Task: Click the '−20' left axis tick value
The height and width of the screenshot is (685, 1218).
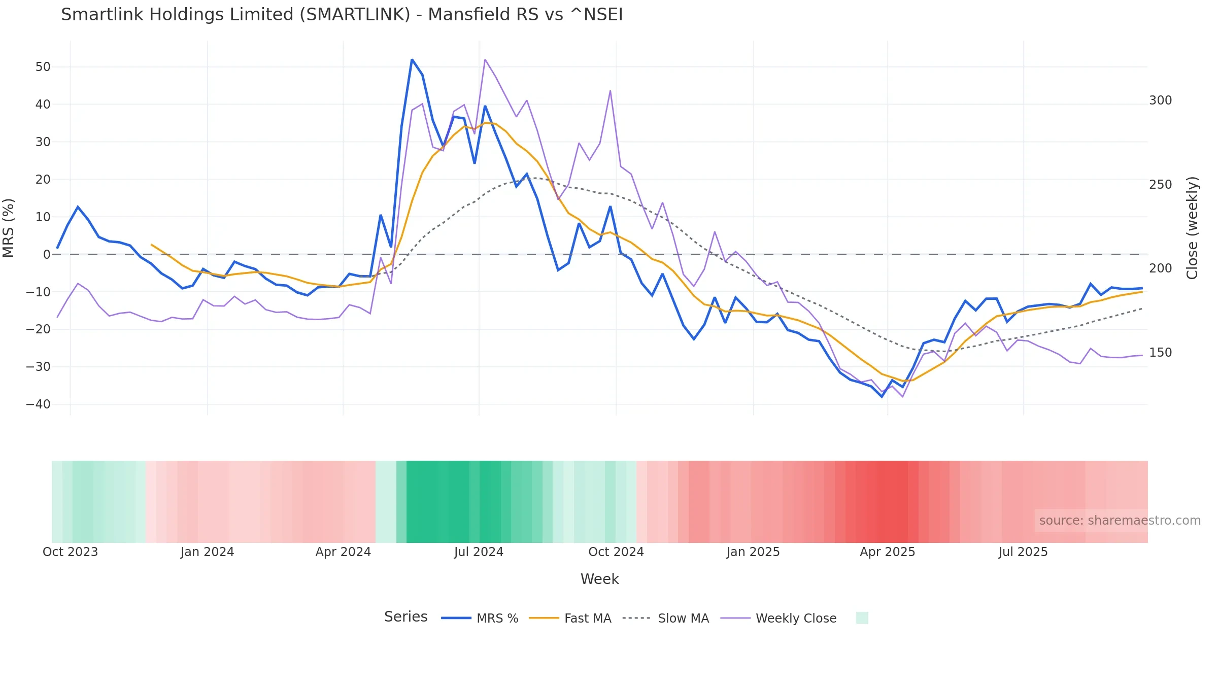Action: [x=39, y=329]
